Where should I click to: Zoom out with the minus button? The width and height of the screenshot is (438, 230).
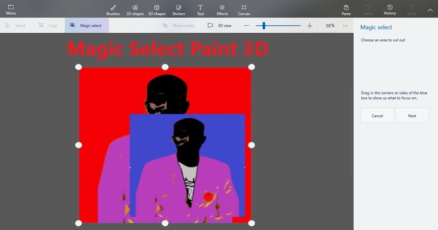click(x=246, y=26)
